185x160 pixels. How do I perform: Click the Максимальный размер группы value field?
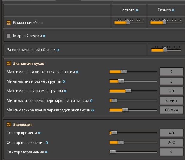click(171, 91)
